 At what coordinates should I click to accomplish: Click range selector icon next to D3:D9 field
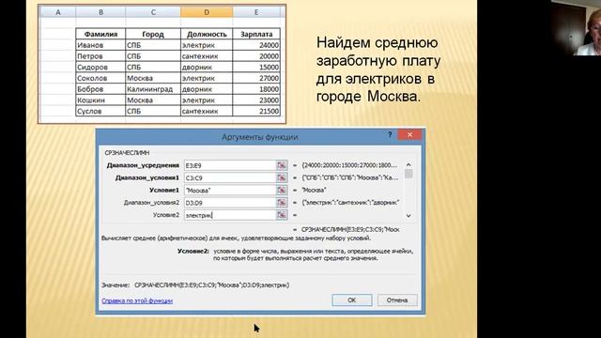click(282, 203)
